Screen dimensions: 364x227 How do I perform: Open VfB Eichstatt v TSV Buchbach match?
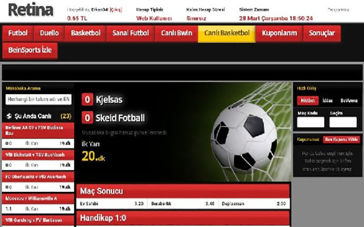coord(38,155)
